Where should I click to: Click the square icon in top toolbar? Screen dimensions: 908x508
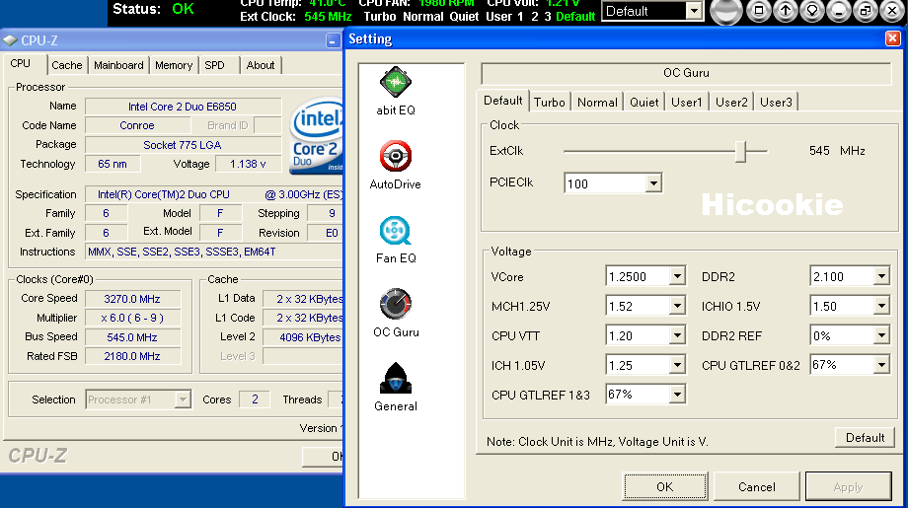(758, 11)
